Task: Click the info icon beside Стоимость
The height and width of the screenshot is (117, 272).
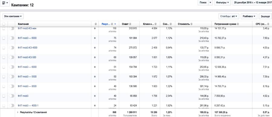Action: pyautogui.click(x=191, y=24)
